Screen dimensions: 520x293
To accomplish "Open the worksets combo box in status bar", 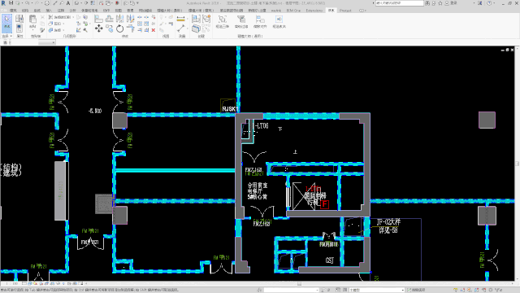I will point(291,290).
